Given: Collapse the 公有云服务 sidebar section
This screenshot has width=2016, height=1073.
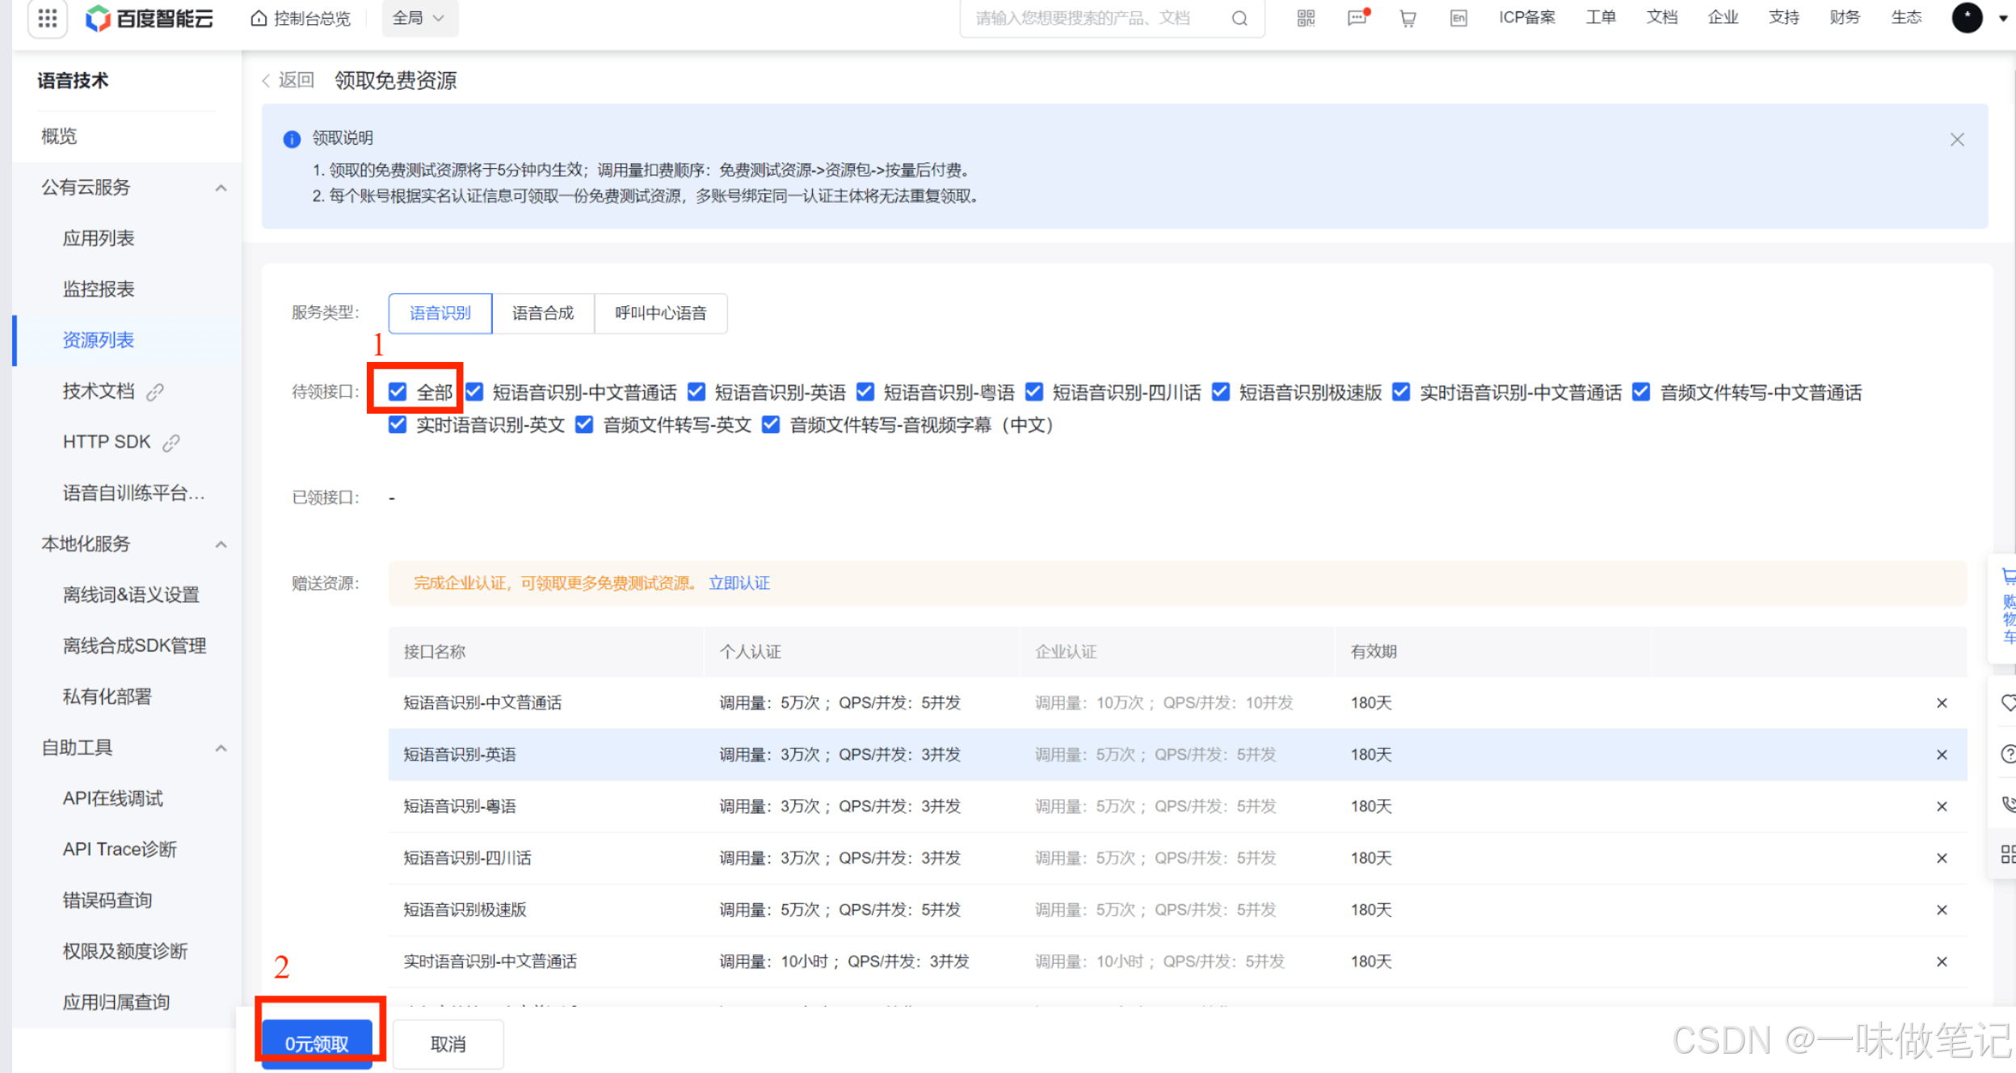Looking at the screenshot, I should tap(221, 187).
